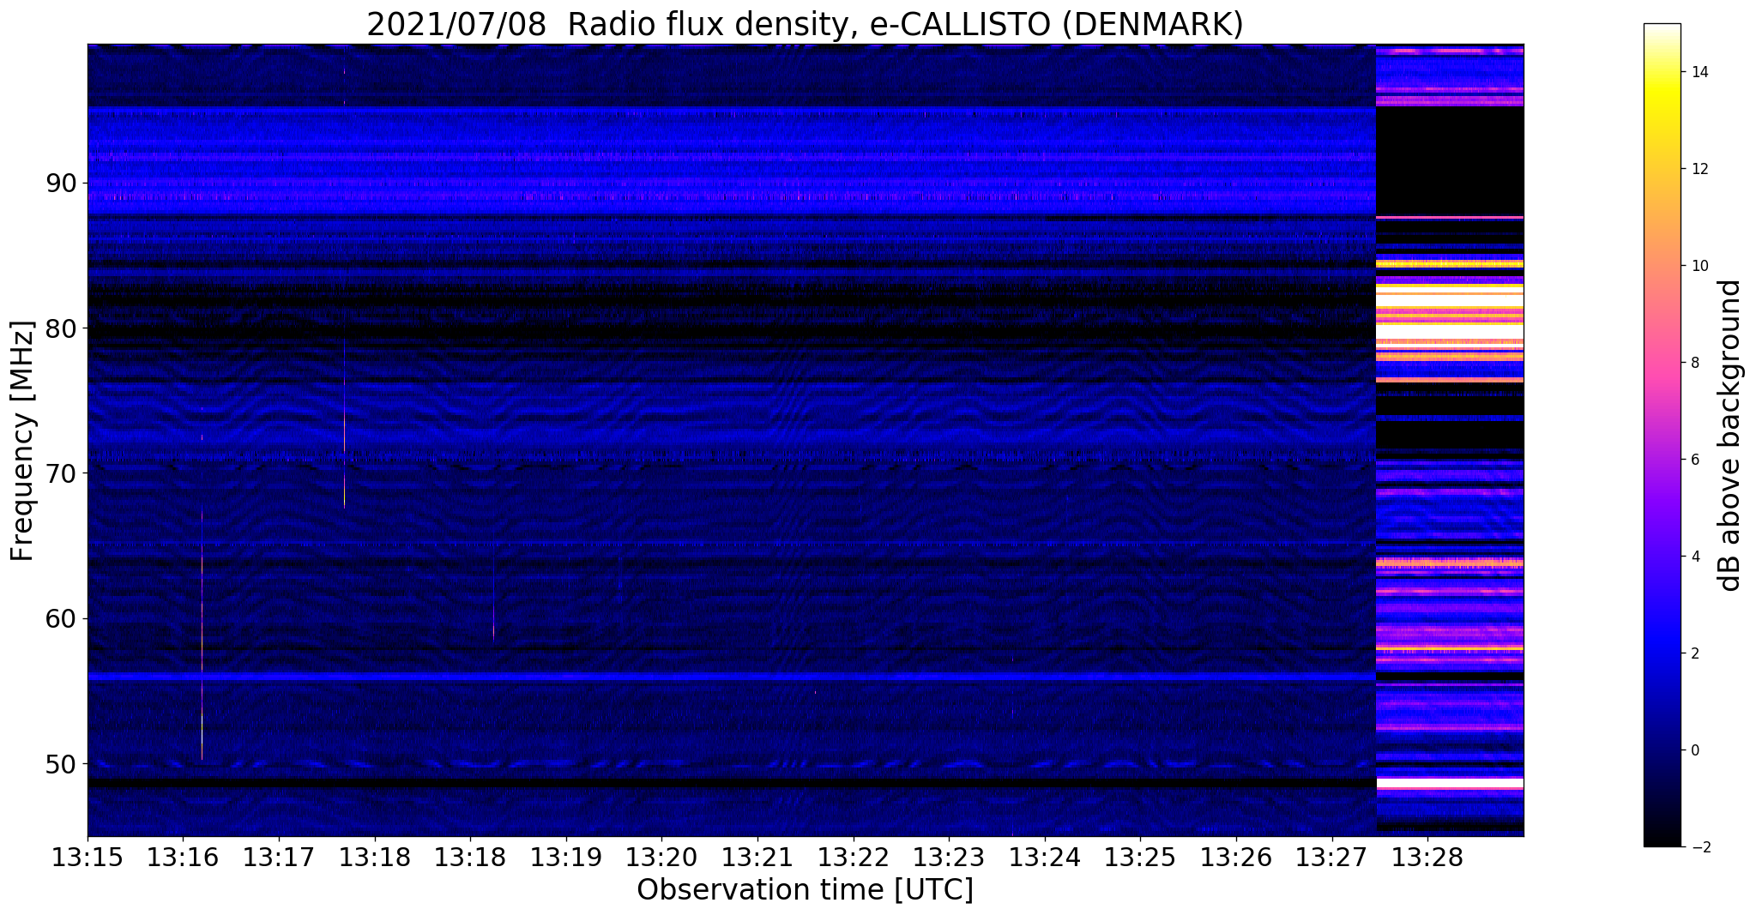Click the 13:17 time tick label
The height and width of the screenshot is (915, 1756).
click(279, 857)
